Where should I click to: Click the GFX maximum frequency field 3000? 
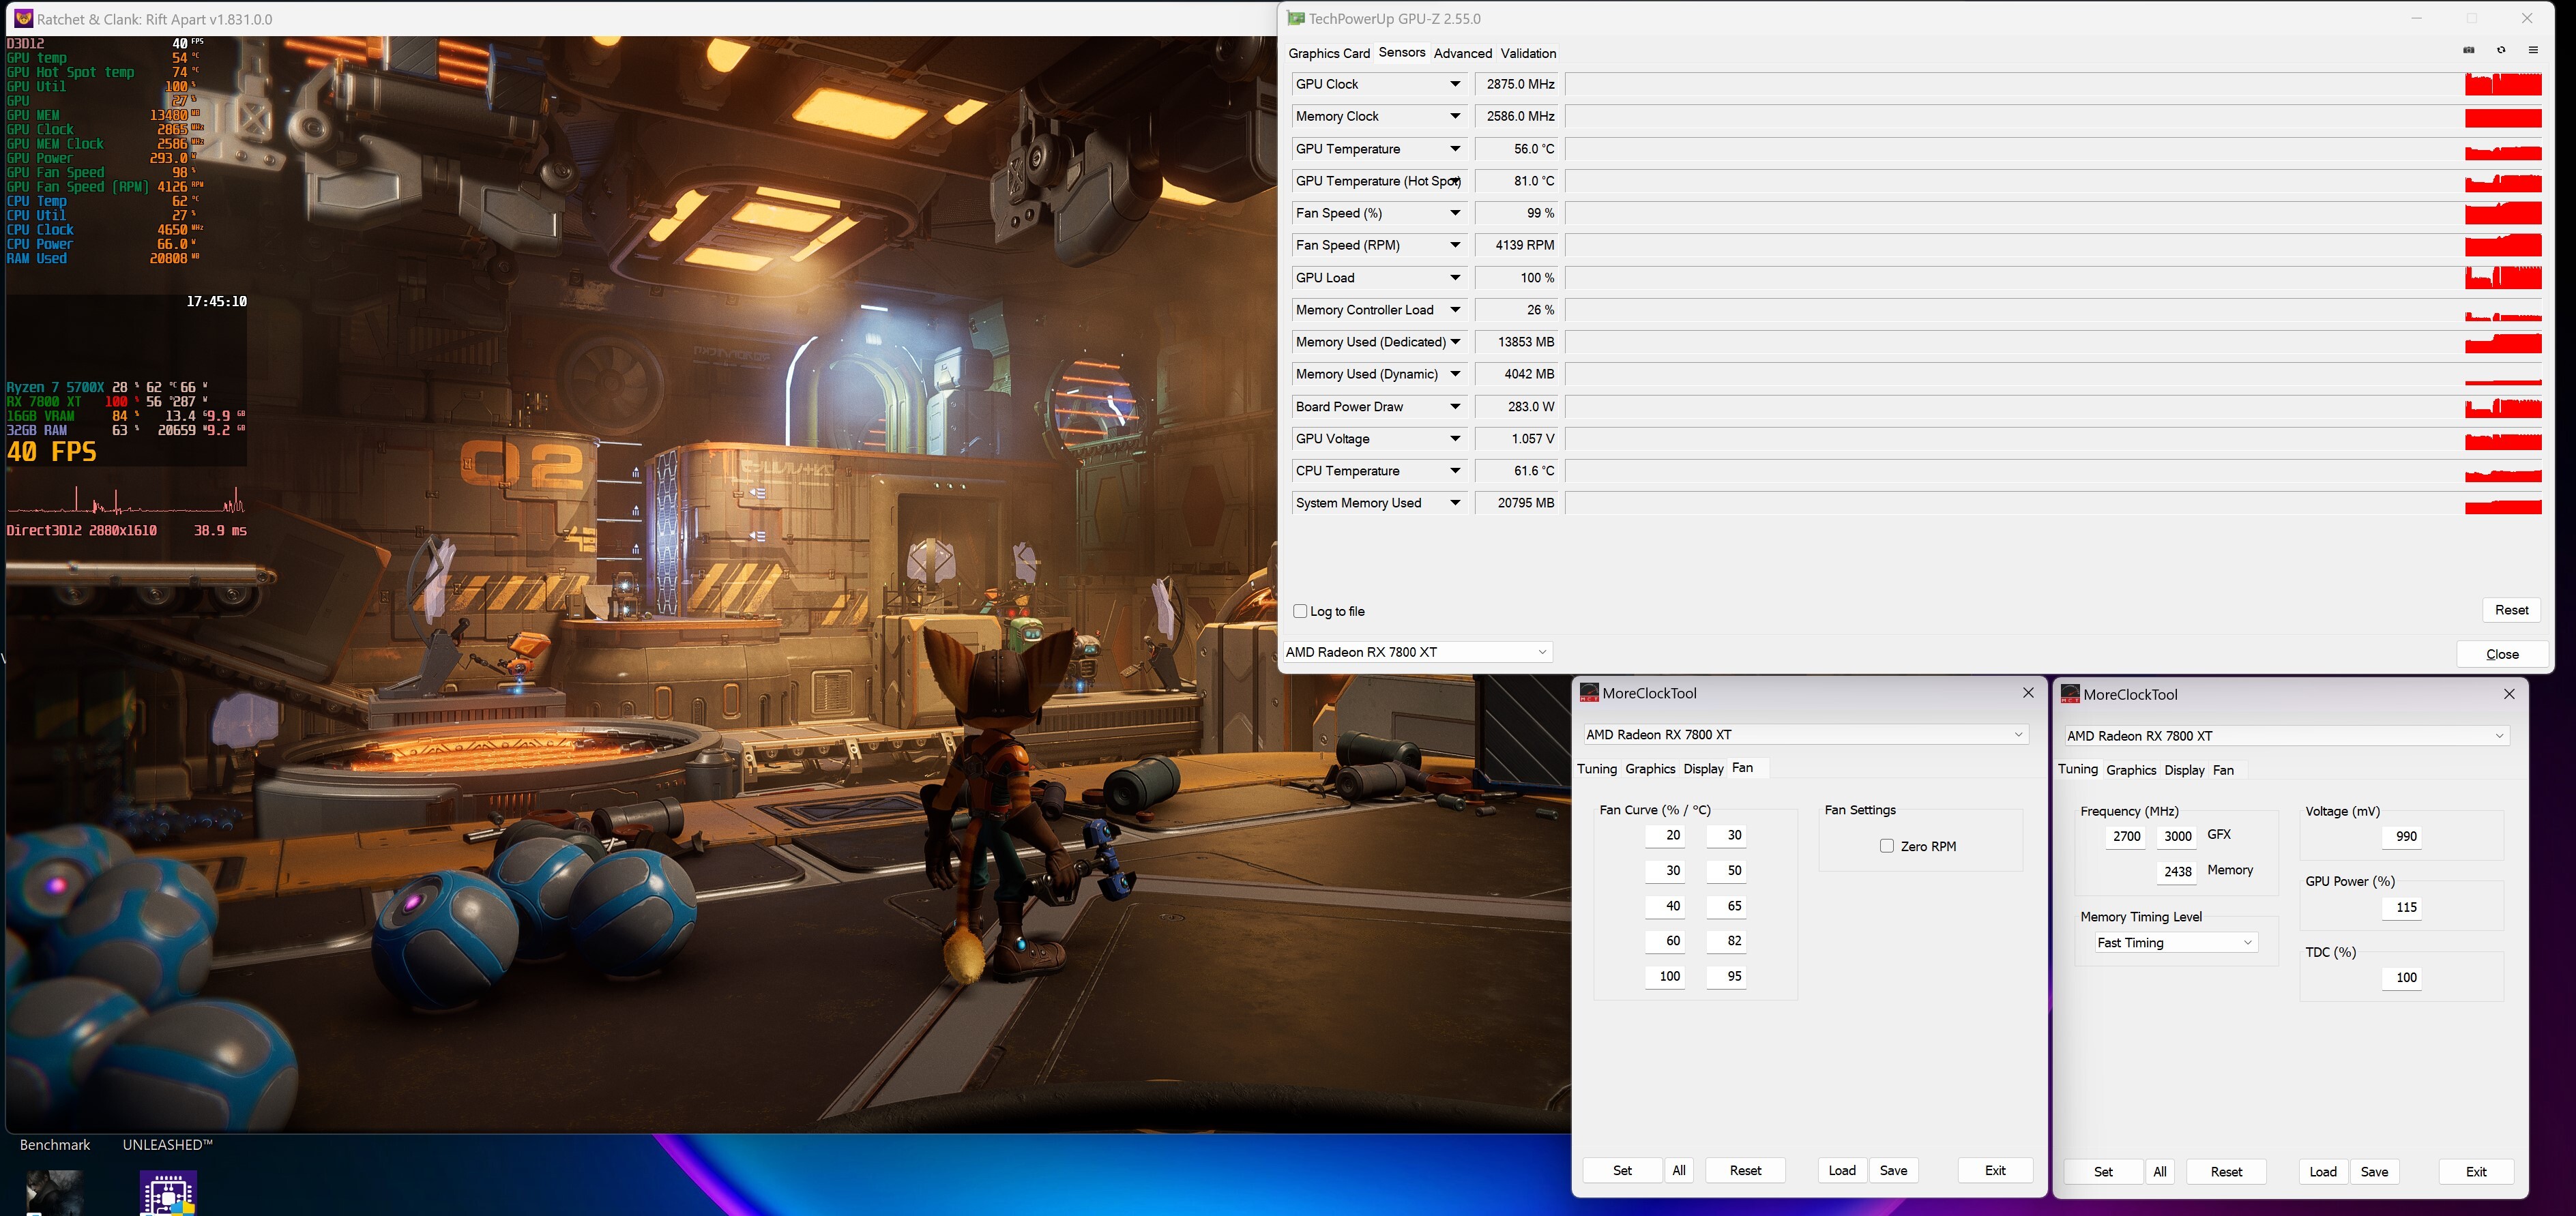tap(2177, 836)
